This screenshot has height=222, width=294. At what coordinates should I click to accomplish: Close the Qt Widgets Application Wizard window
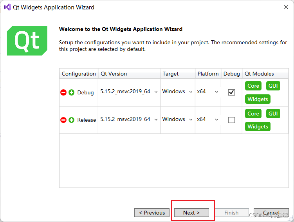(286, 7)
